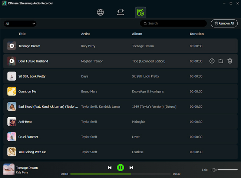Select the Bad Blood track title
The image size is (241, 178).
tap(48, 107)
